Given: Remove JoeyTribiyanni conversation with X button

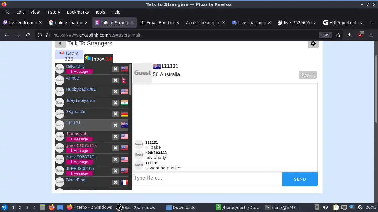Looking at the screenshot, I should pos(115,103).
